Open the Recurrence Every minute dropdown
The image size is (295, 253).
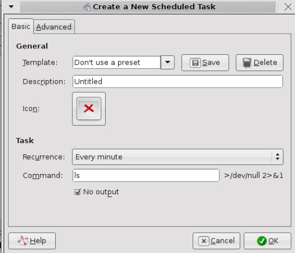click(x=178, y=157)
